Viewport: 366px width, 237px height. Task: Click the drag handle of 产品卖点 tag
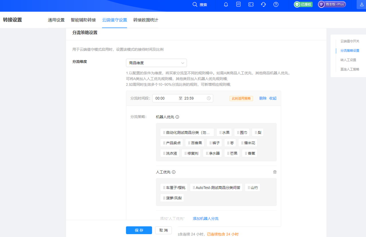[x=164, y=143]
